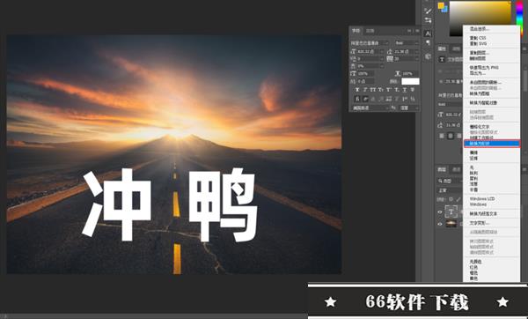Open the Character panel icon in dock
This screenshot has width=528, height=319.
click(428, 33)
